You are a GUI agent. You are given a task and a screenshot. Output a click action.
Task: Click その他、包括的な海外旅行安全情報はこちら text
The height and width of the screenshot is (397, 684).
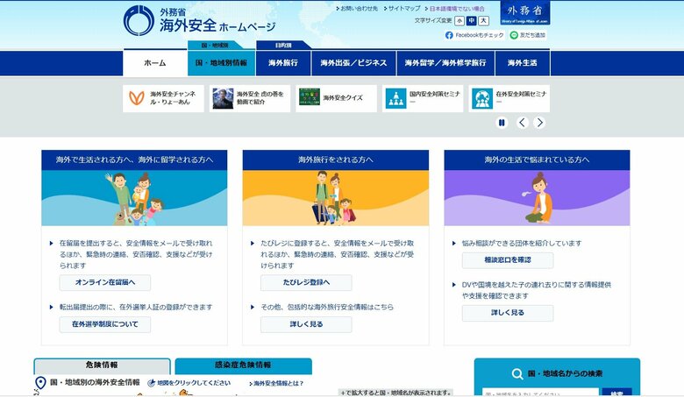[x=327, y=307]
